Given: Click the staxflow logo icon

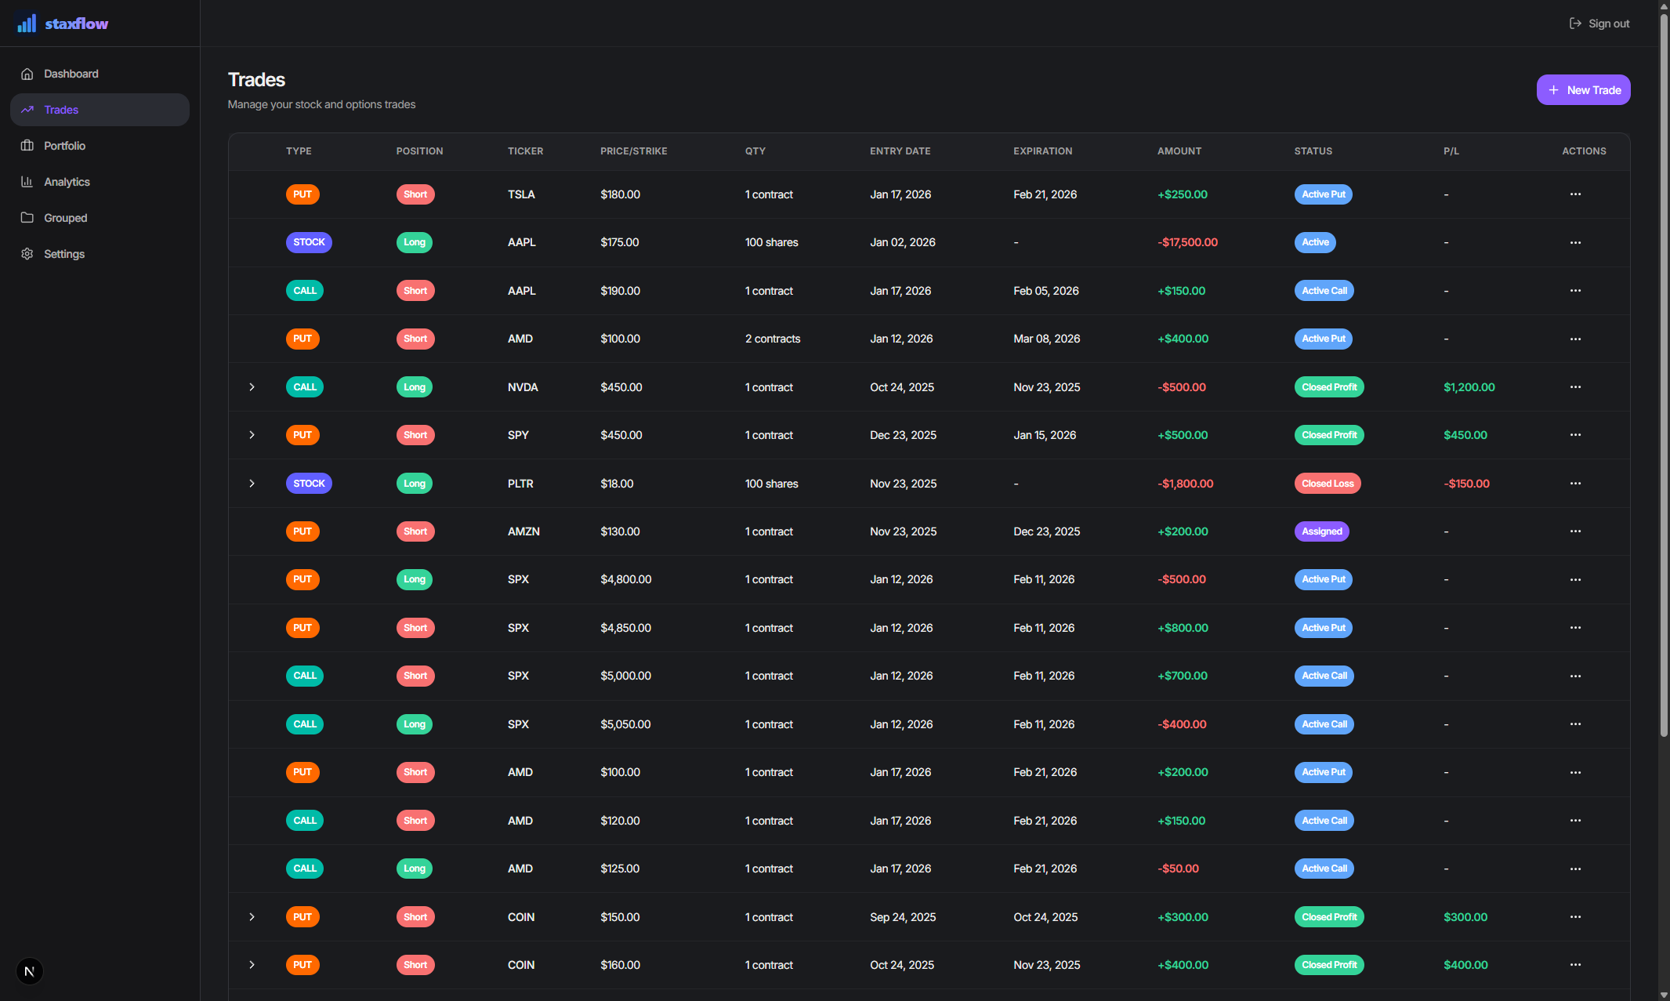Looking at the screenshot, I should pos(27,24).
